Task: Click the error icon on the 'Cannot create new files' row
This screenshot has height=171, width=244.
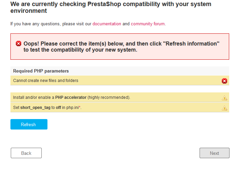Action: [224, 81]
